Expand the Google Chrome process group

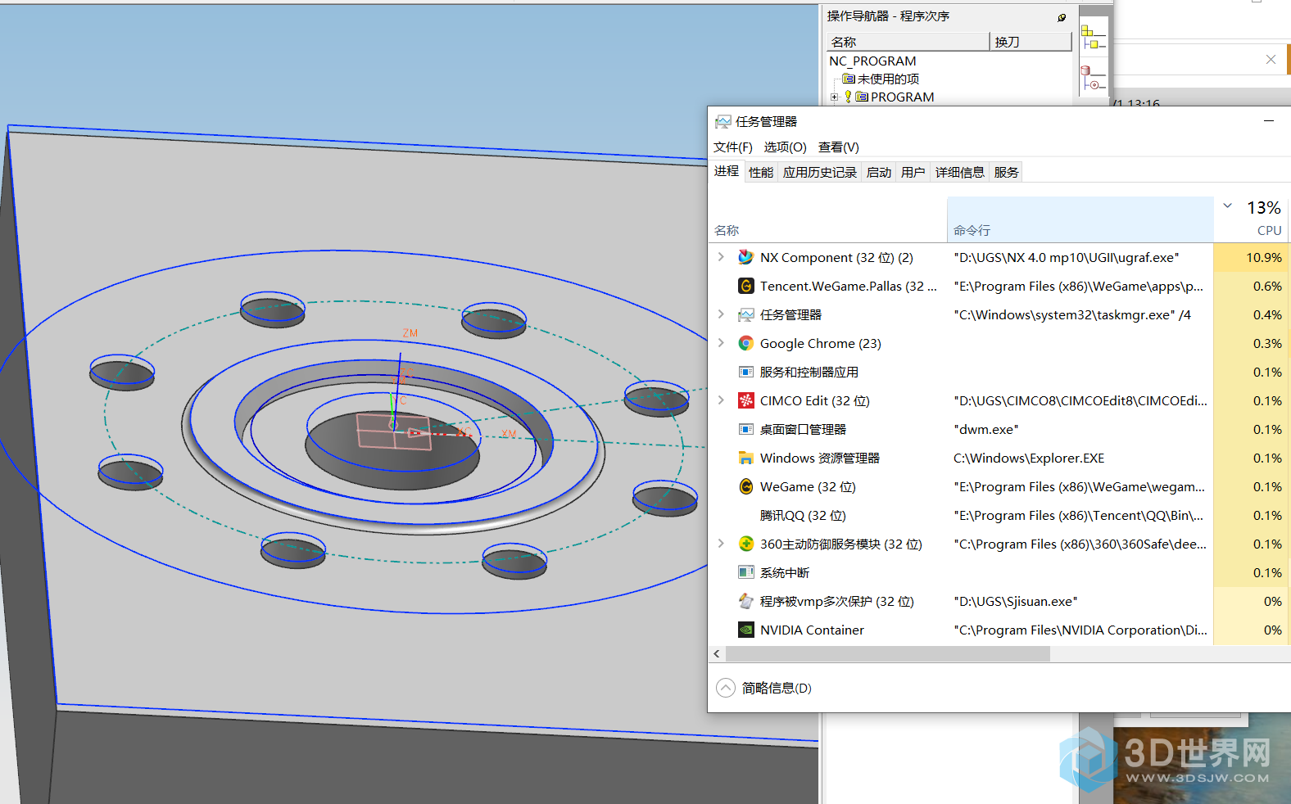[x=721, y=343]
